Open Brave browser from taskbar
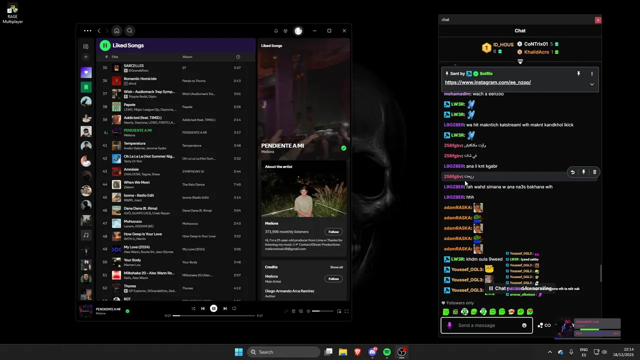Image resolution: width=640 pixels, height=360 pixels. 357,352
